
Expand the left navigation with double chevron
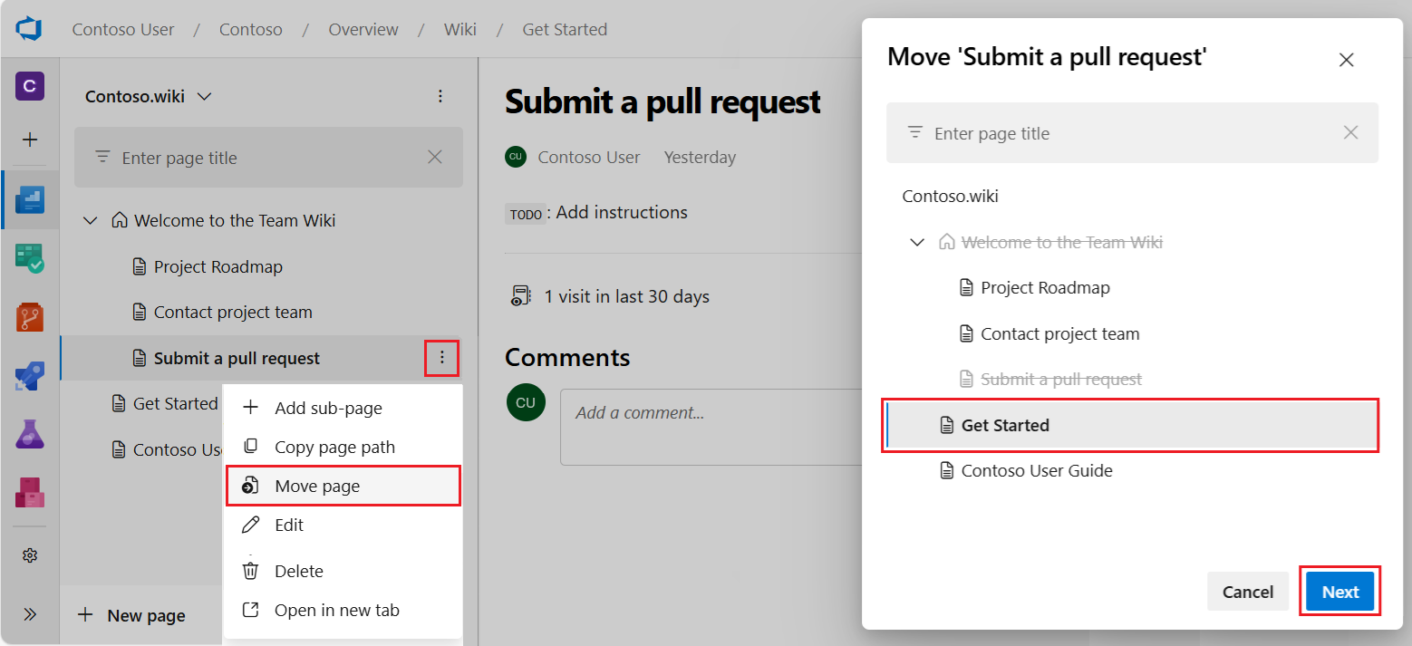click(30, 614)
